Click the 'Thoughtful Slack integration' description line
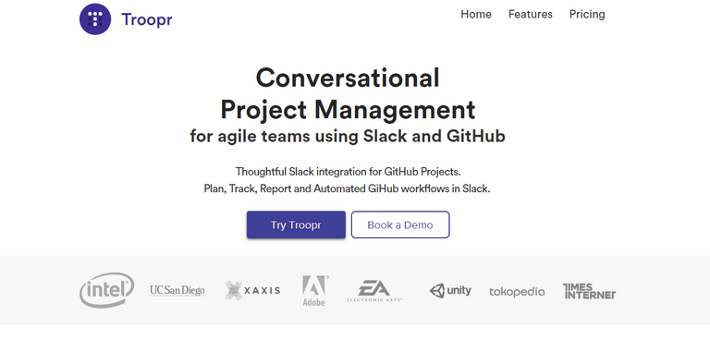 click(x=348, y=172)
